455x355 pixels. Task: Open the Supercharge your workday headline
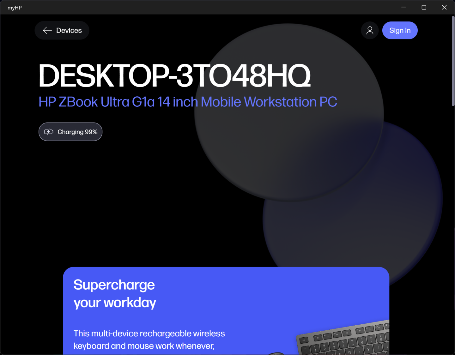(x=115, y=294)
